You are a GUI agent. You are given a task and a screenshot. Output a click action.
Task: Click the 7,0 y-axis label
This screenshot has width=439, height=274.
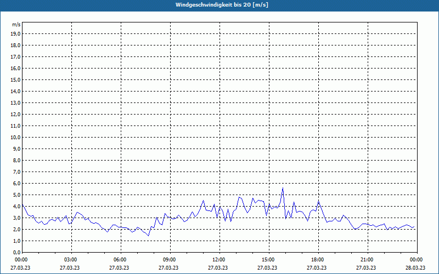click(16, 172)
